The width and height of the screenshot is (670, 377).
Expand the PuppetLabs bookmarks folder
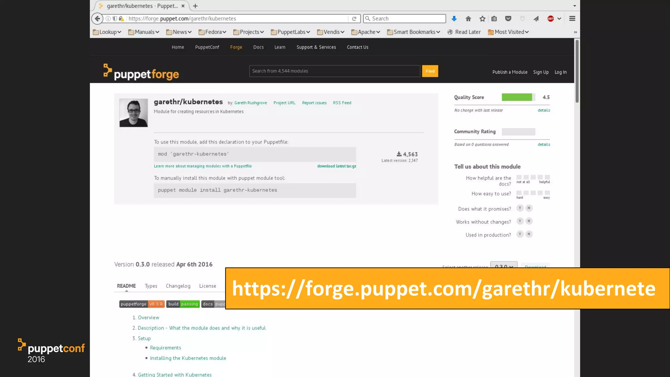coord(290,32)
